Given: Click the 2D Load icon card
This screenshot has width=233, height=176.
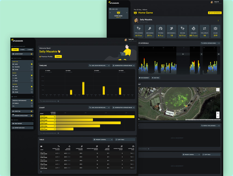Looking at the screenshot, I should point(215,31).
